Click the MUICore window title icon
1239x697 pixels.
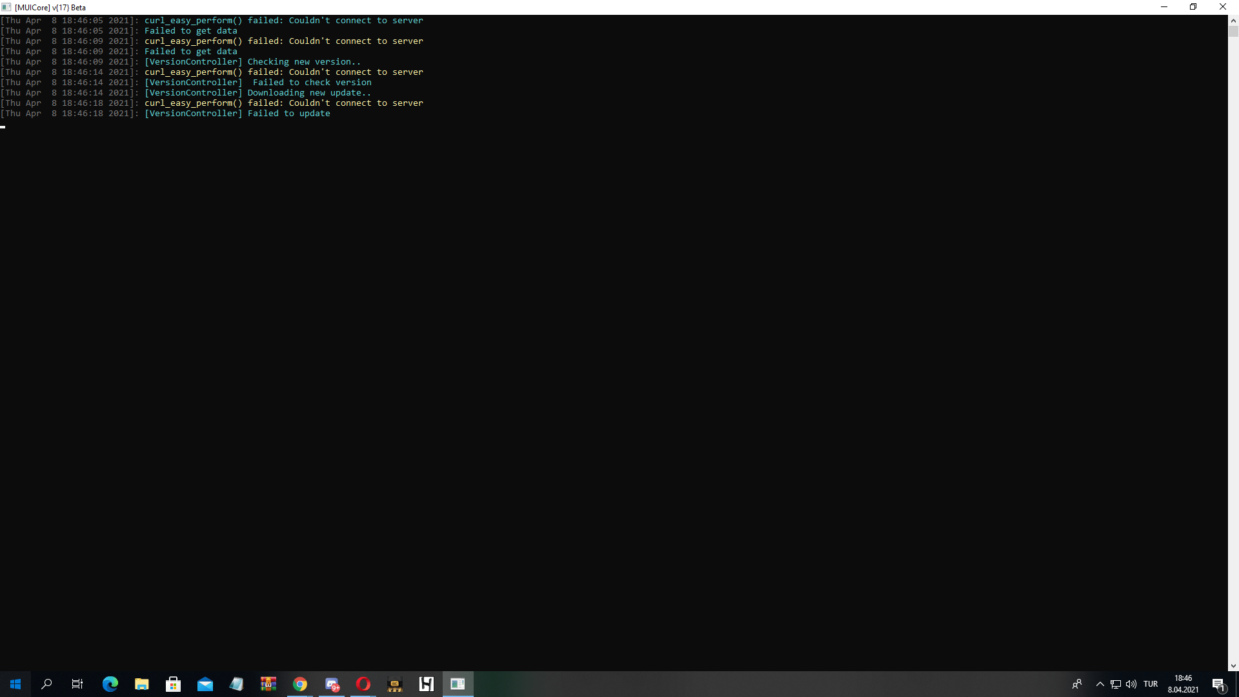6,7
